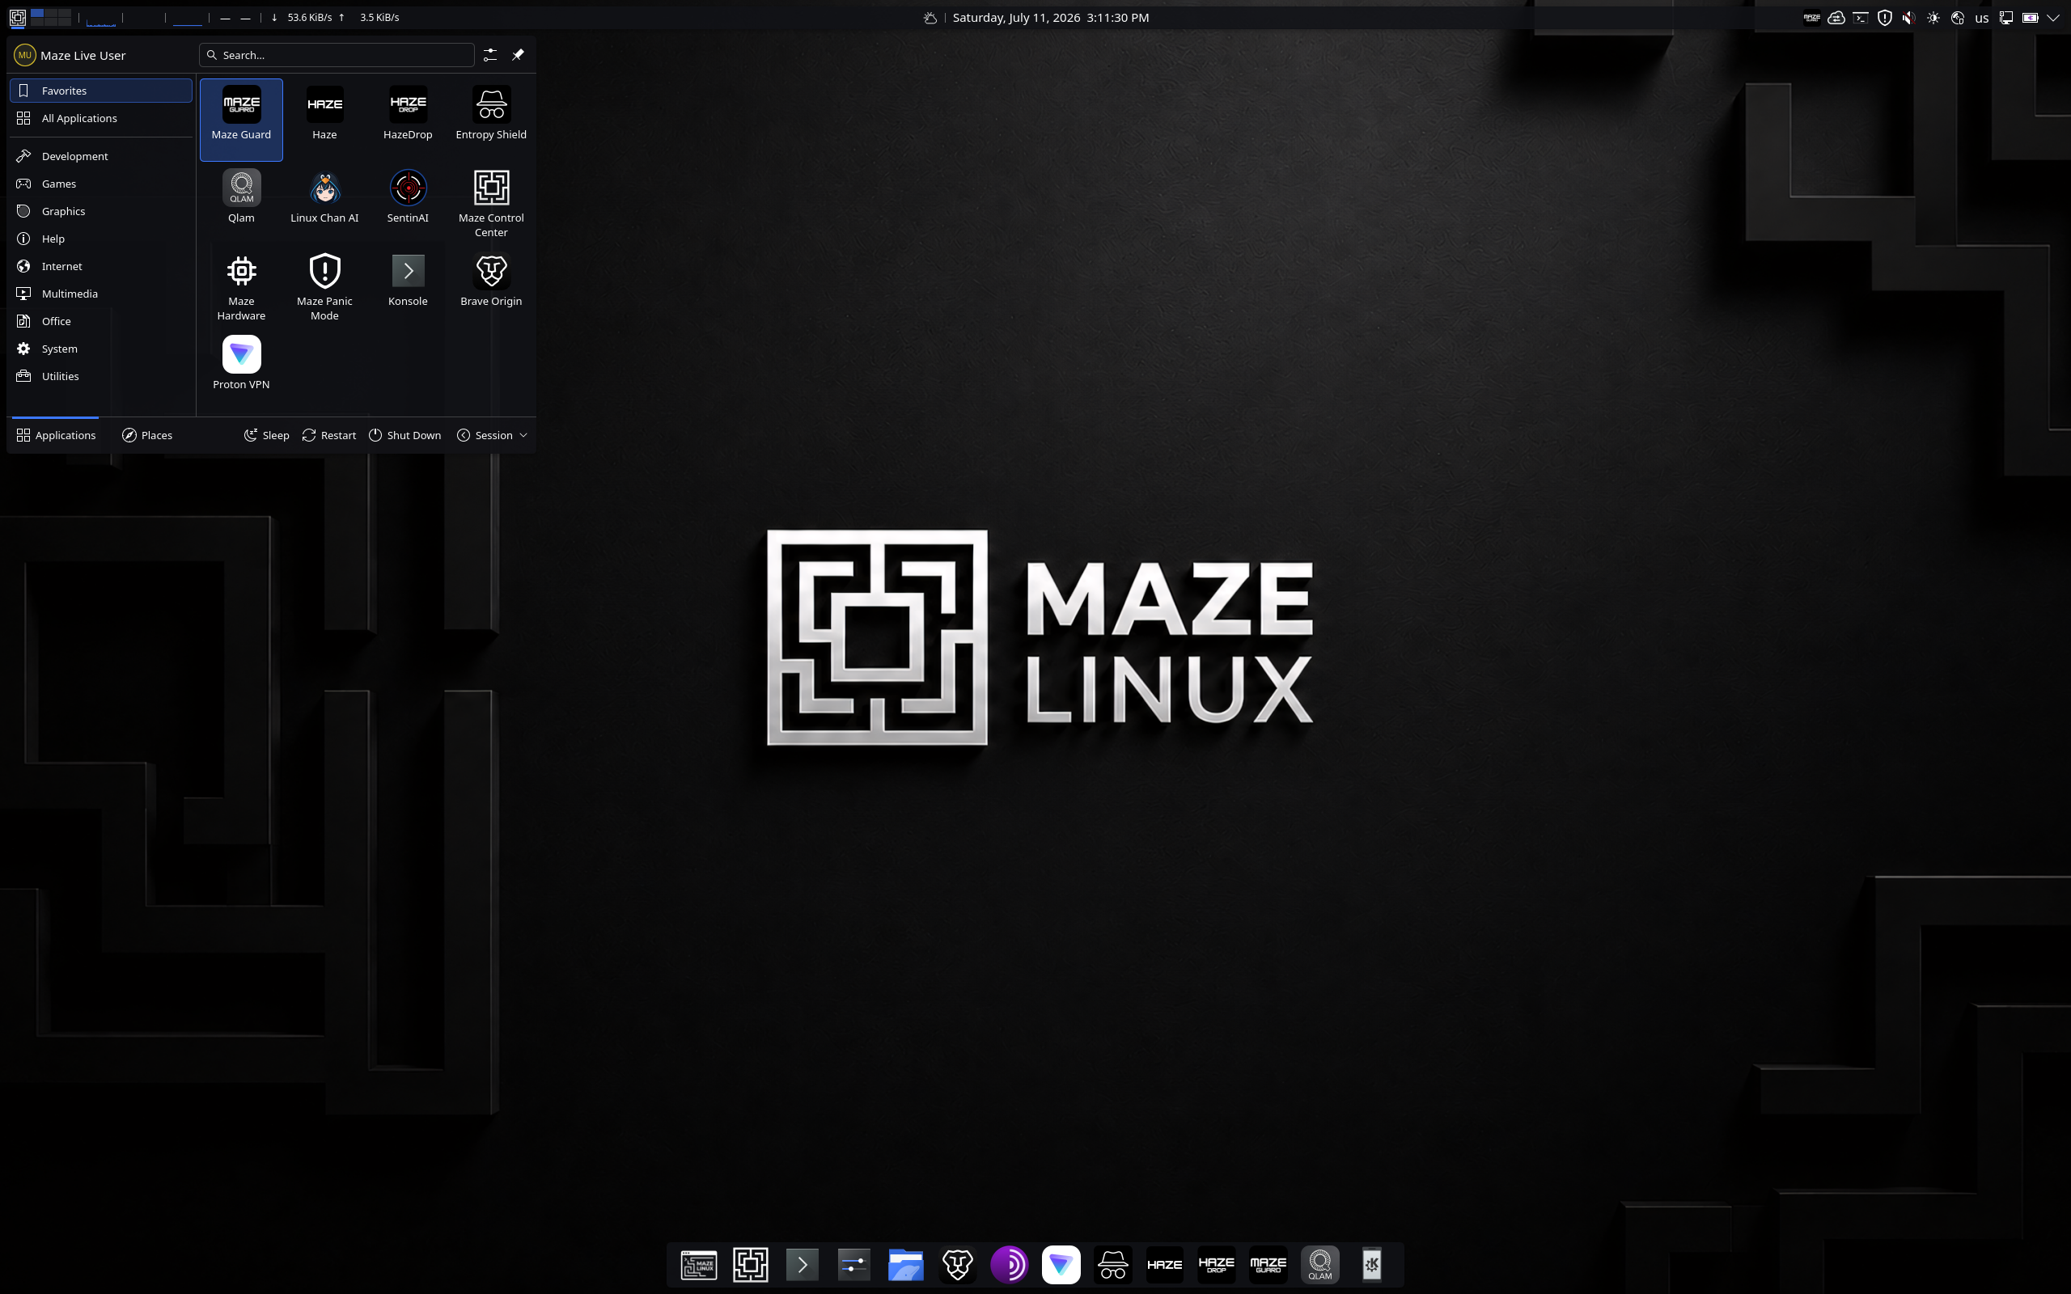Select the Favorites category
The height and width of the screenshot is (1294, 2071).
pyautogui.click(x=101, y=91)
